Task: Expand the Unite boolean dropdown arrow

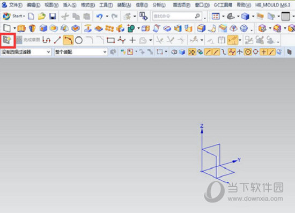Action: (138, 28)
